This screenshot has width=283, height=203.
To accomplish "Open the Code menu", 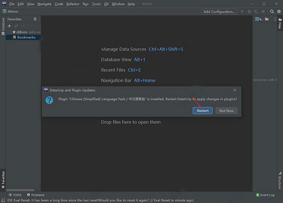I will pos(59,4).
